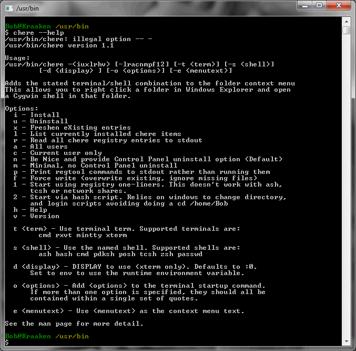Click the 'ash bash cmd pdksh' shells list
This screenshot has width=356, height=351.
coord(120,254)
